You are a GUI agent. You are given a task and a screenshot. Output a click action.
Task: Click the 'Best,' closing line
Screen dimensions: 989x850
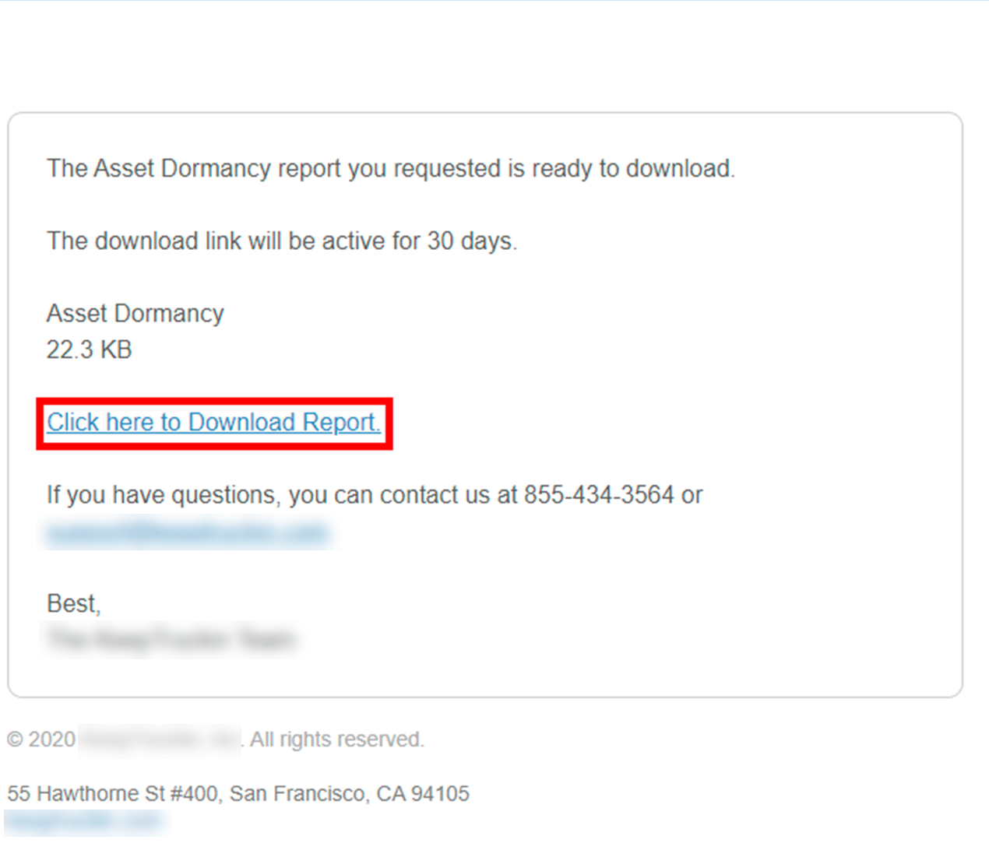[74, 604]
